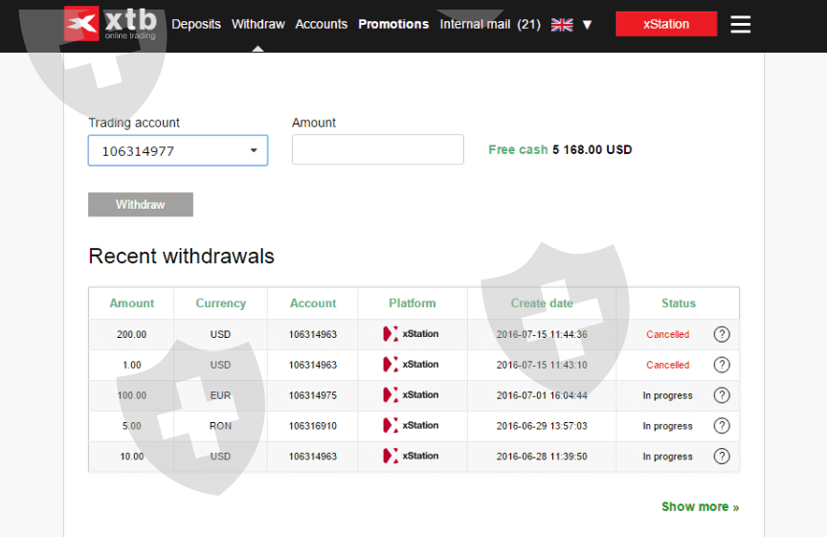Click account number 106314975
The image size is (827, 537).
(313, 395)
